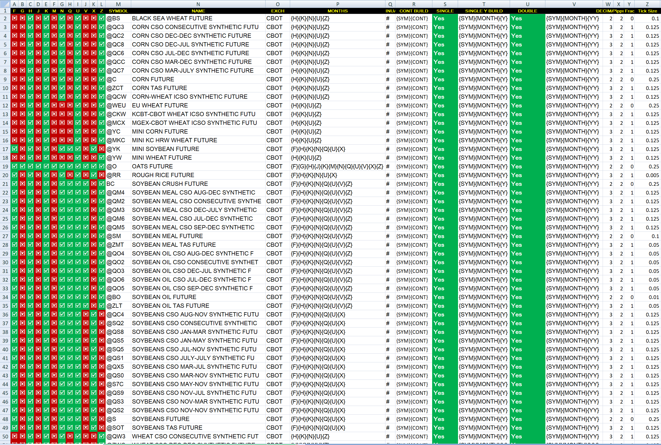Select the cell SOYBEANS FUTURE
Screen dimensions: 661x445
(x=198, y=419)
